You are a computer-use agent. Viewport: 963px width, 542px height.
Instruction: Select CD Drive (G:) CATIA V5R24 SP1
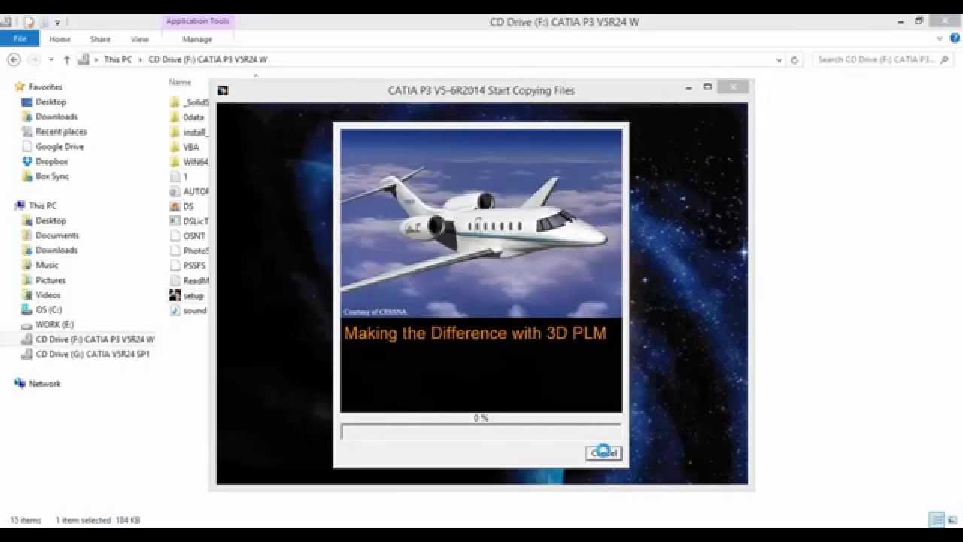click(x=93, y=354)
